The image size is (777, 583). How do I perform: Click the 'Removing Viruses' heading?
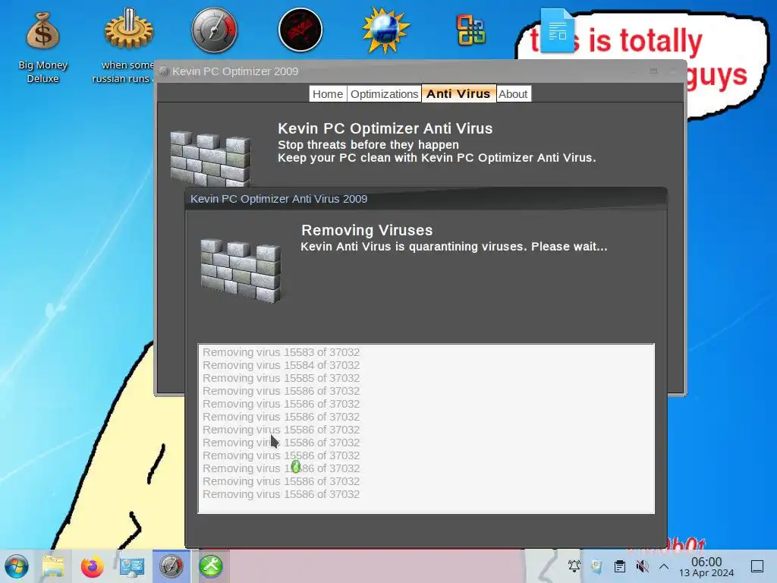click(366, 230)
